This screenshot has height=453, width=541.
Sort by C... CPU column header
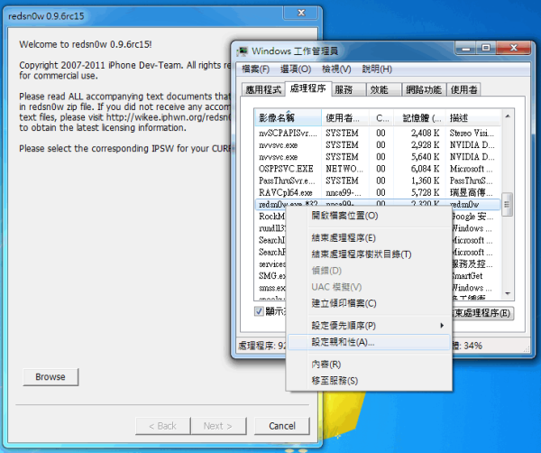381,118
